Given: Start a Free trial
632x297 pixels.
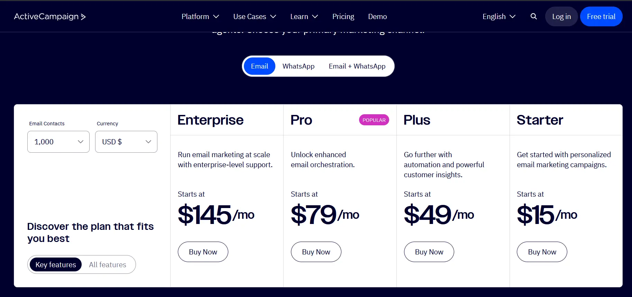Looking at the screenshot, I should tap(601, 17).
